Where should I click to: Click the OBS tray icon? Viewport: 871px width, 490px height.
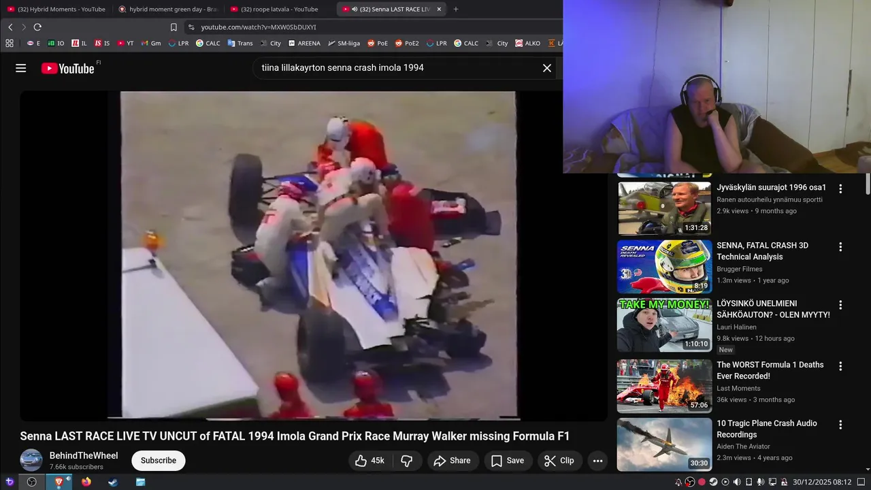coord(690,482)
